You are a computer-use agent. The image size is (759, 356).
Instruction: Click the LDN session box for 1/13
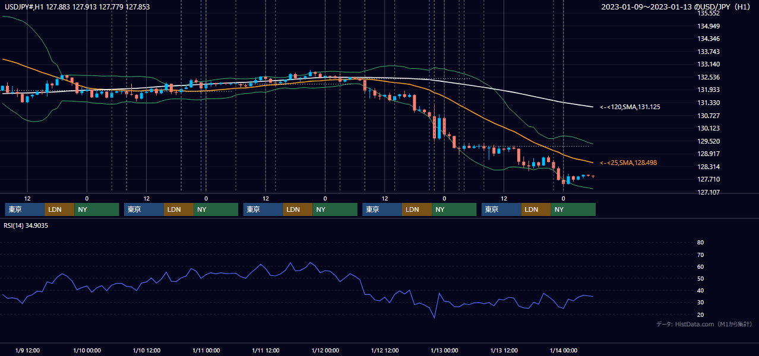pos(536,209)
